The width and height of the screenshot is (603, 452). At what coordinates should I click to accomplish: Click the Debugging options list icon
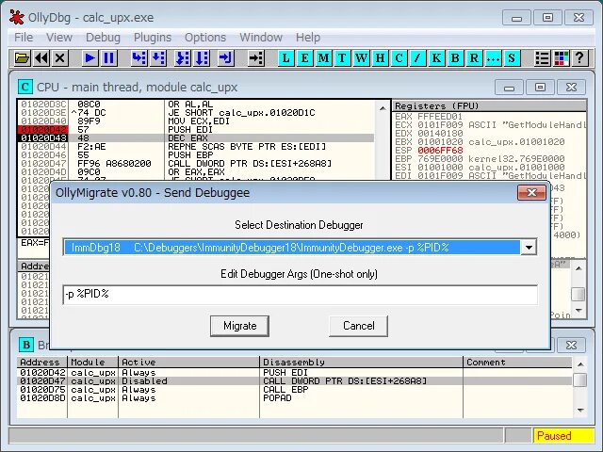tap(543, 58)
